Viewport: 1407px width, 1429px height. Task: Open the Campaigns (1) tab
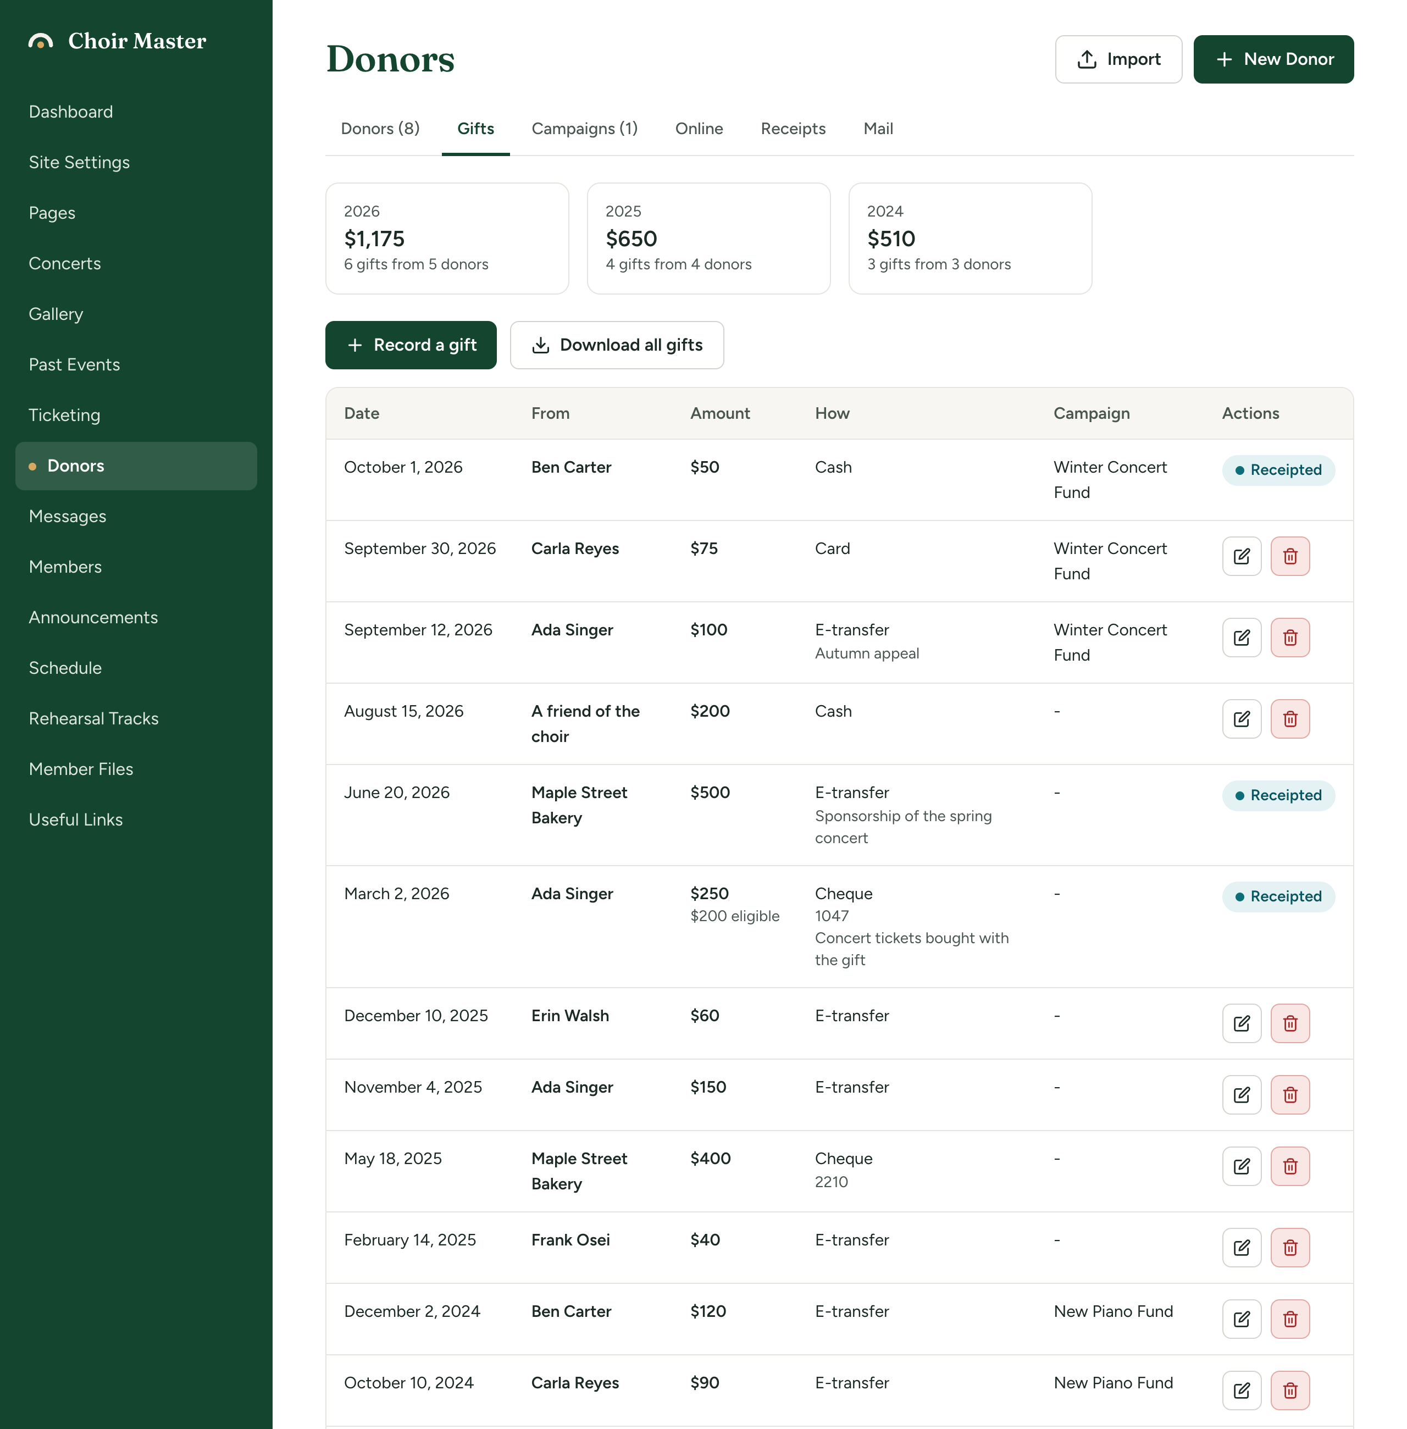click(585, 129)
